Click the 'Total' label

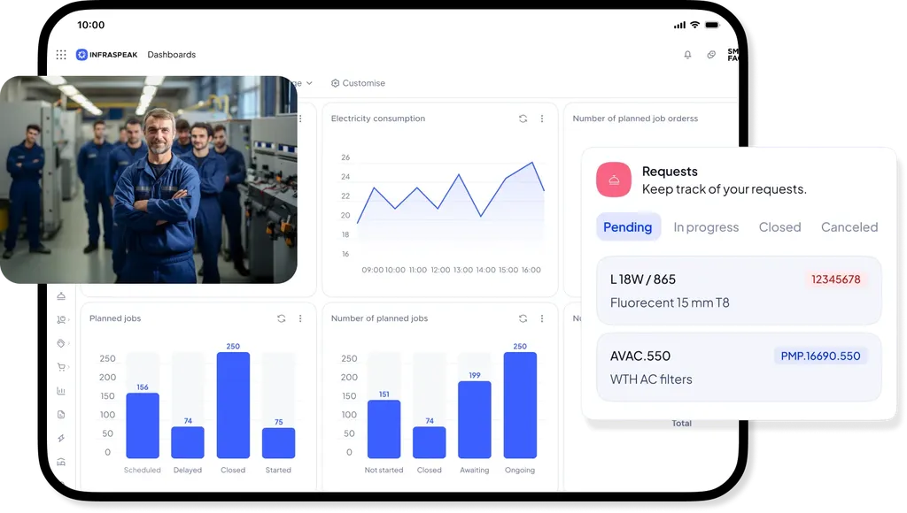click(681, 424)
